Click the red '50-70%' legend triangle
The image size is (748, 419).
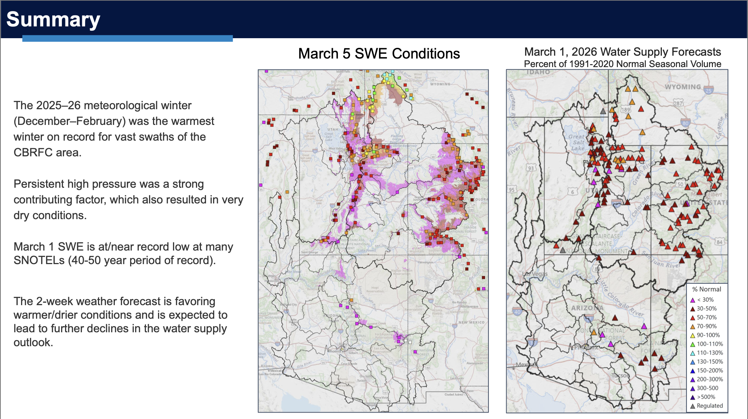point(693,318)
